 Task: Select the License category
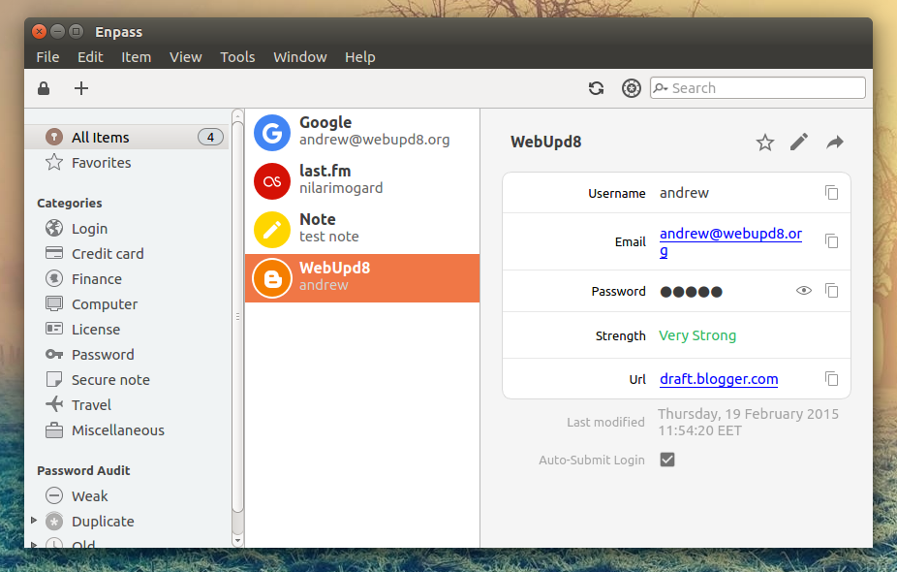[x=83, y=330]
